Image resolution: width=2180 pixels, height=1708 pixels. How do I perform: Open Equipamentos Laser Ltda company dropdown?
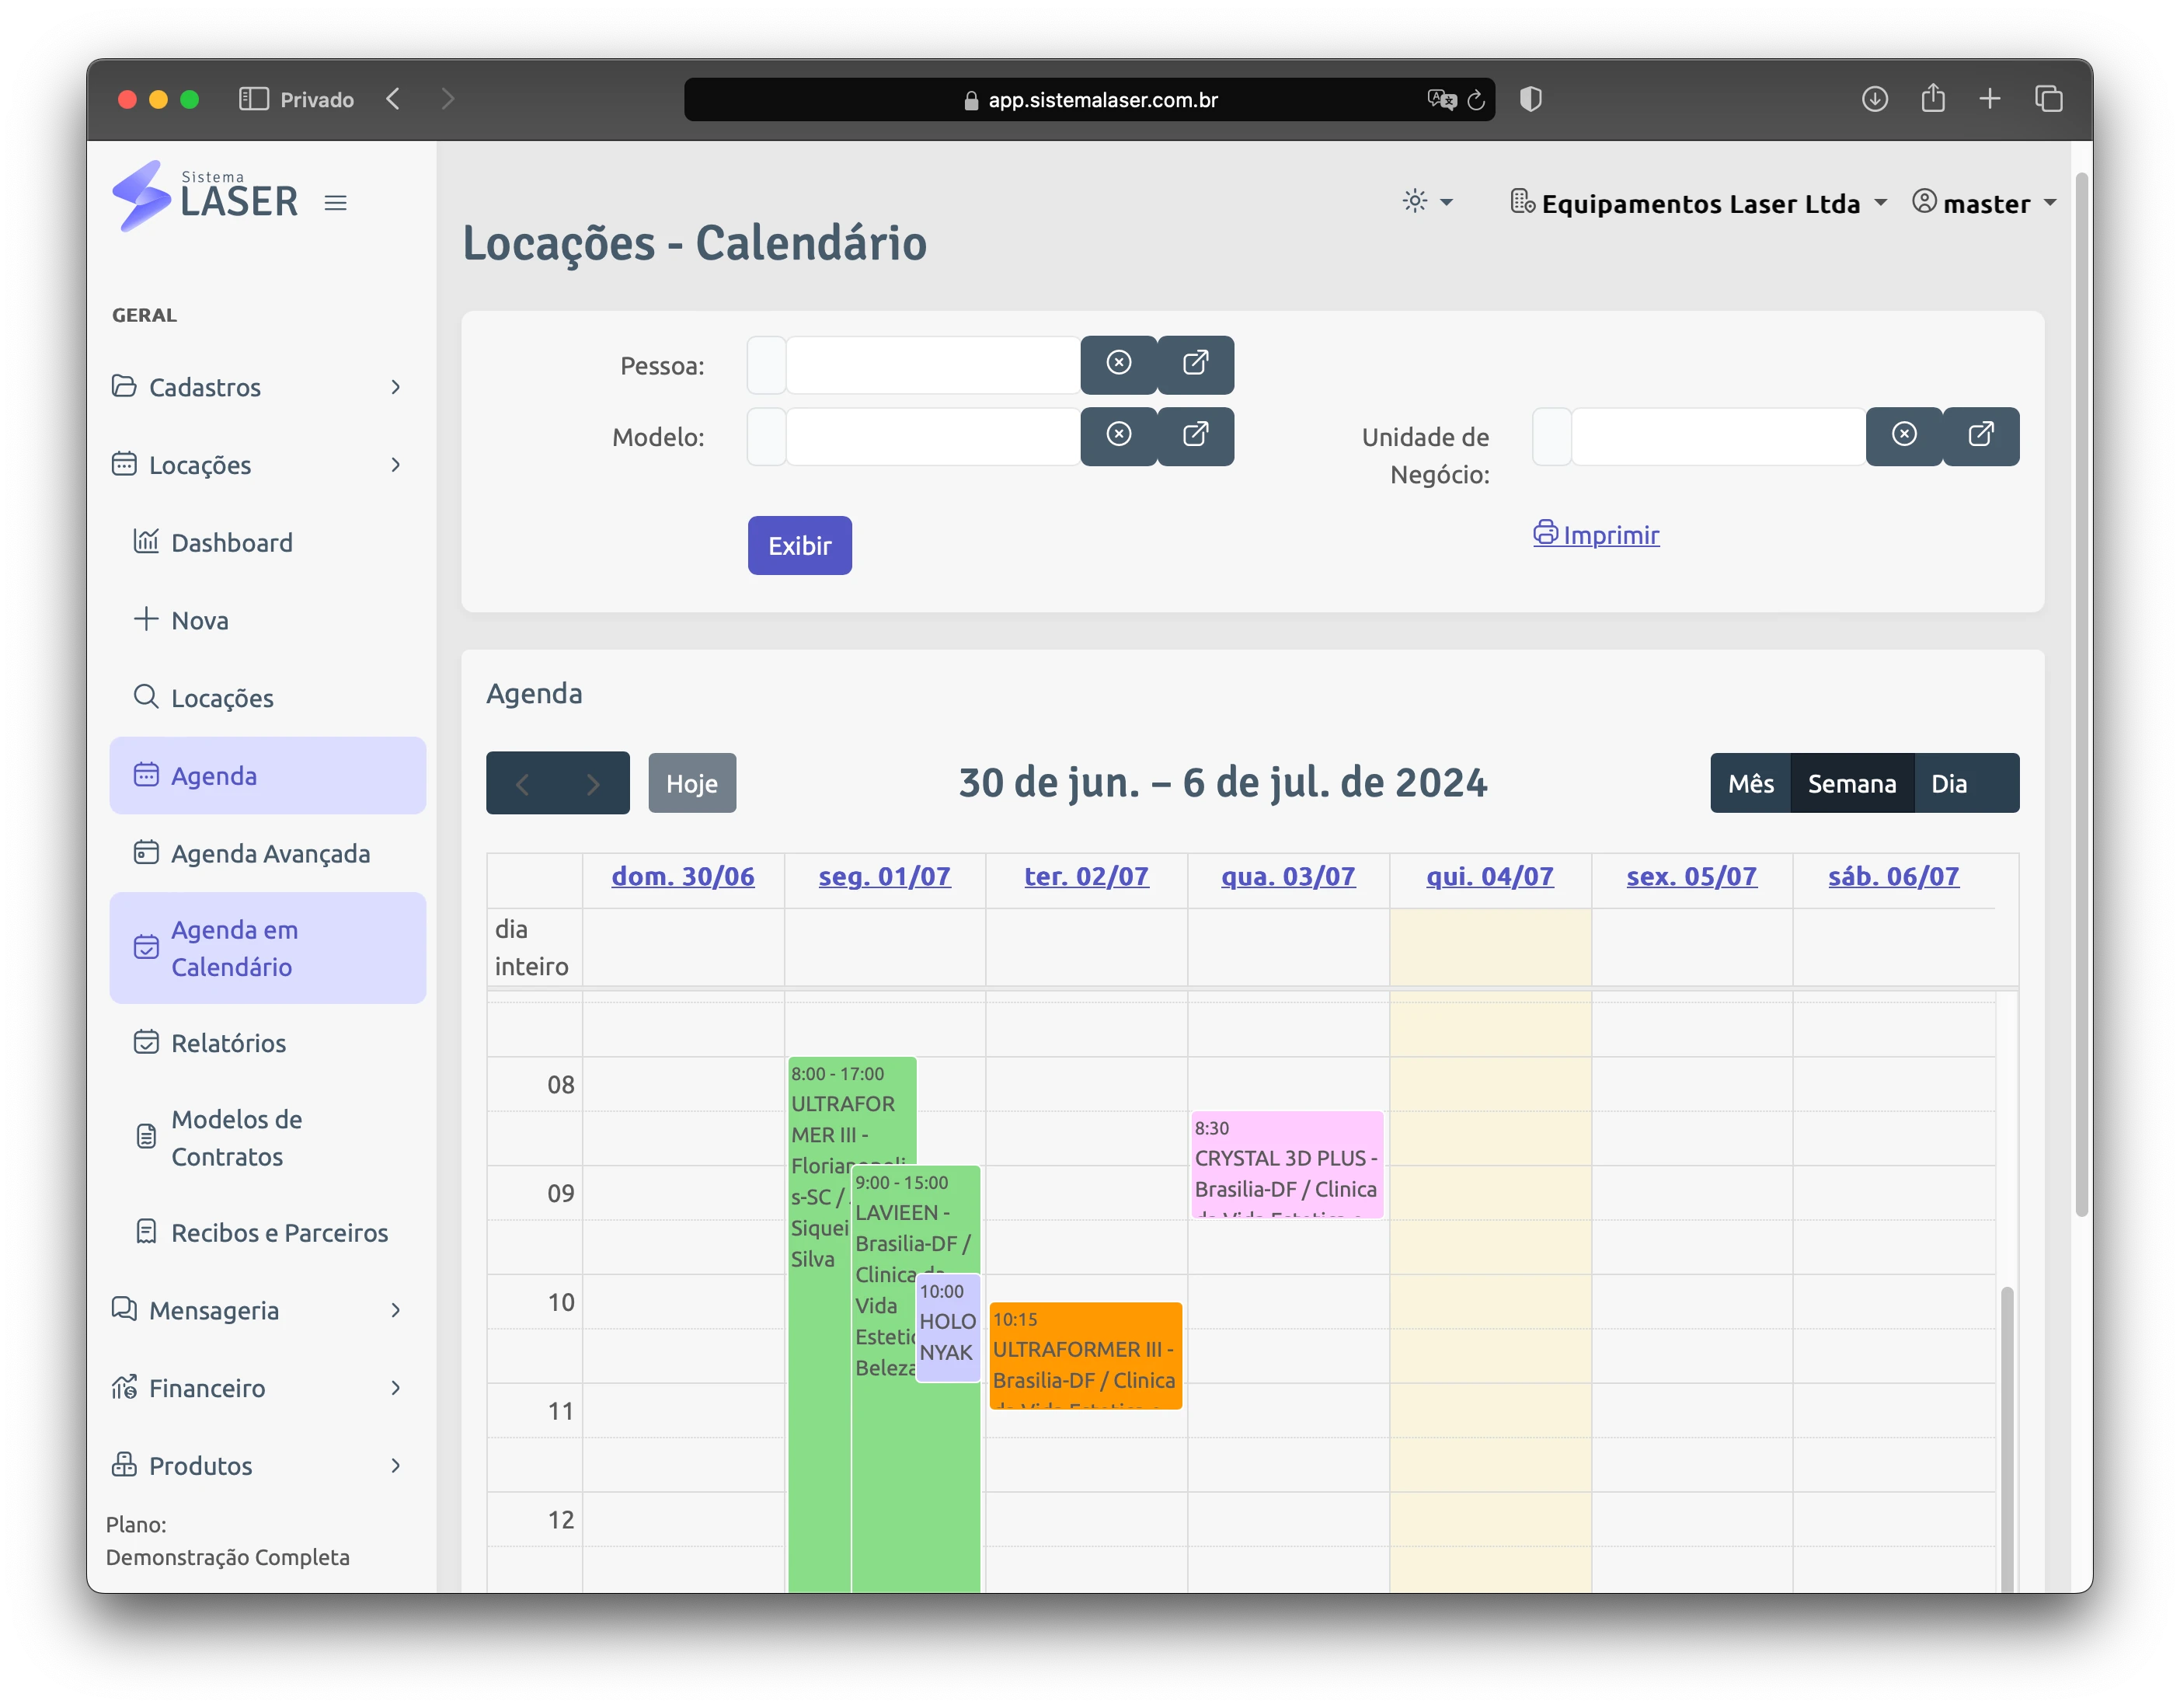[x=1698, y=203]
